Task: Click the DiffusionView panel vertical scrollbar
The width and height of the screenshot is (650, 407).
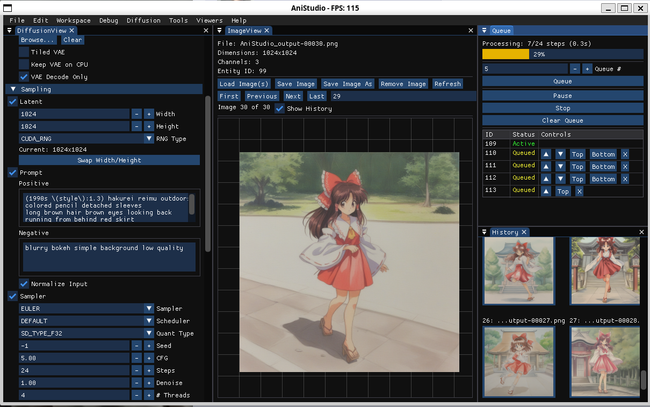Action: coord(208,173)
